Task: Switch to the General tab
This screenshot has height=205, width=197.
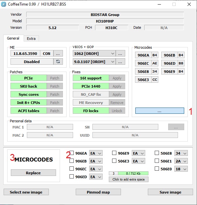Action: 13,38
